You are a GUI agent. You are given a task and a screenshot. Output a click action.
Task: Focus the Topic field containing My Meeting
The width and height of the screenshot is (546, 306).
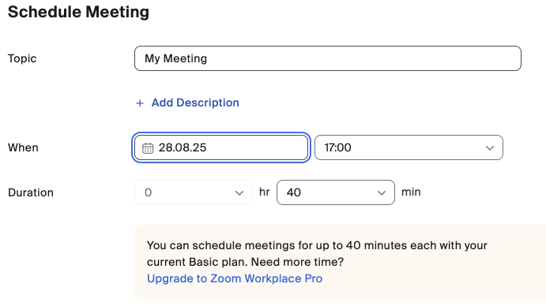point(328,58)
